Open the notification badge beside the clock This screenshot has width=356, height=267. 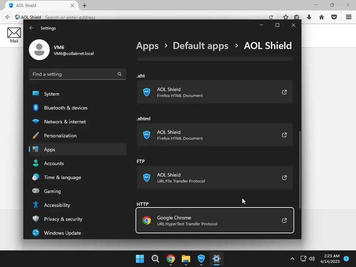(346, 258)
